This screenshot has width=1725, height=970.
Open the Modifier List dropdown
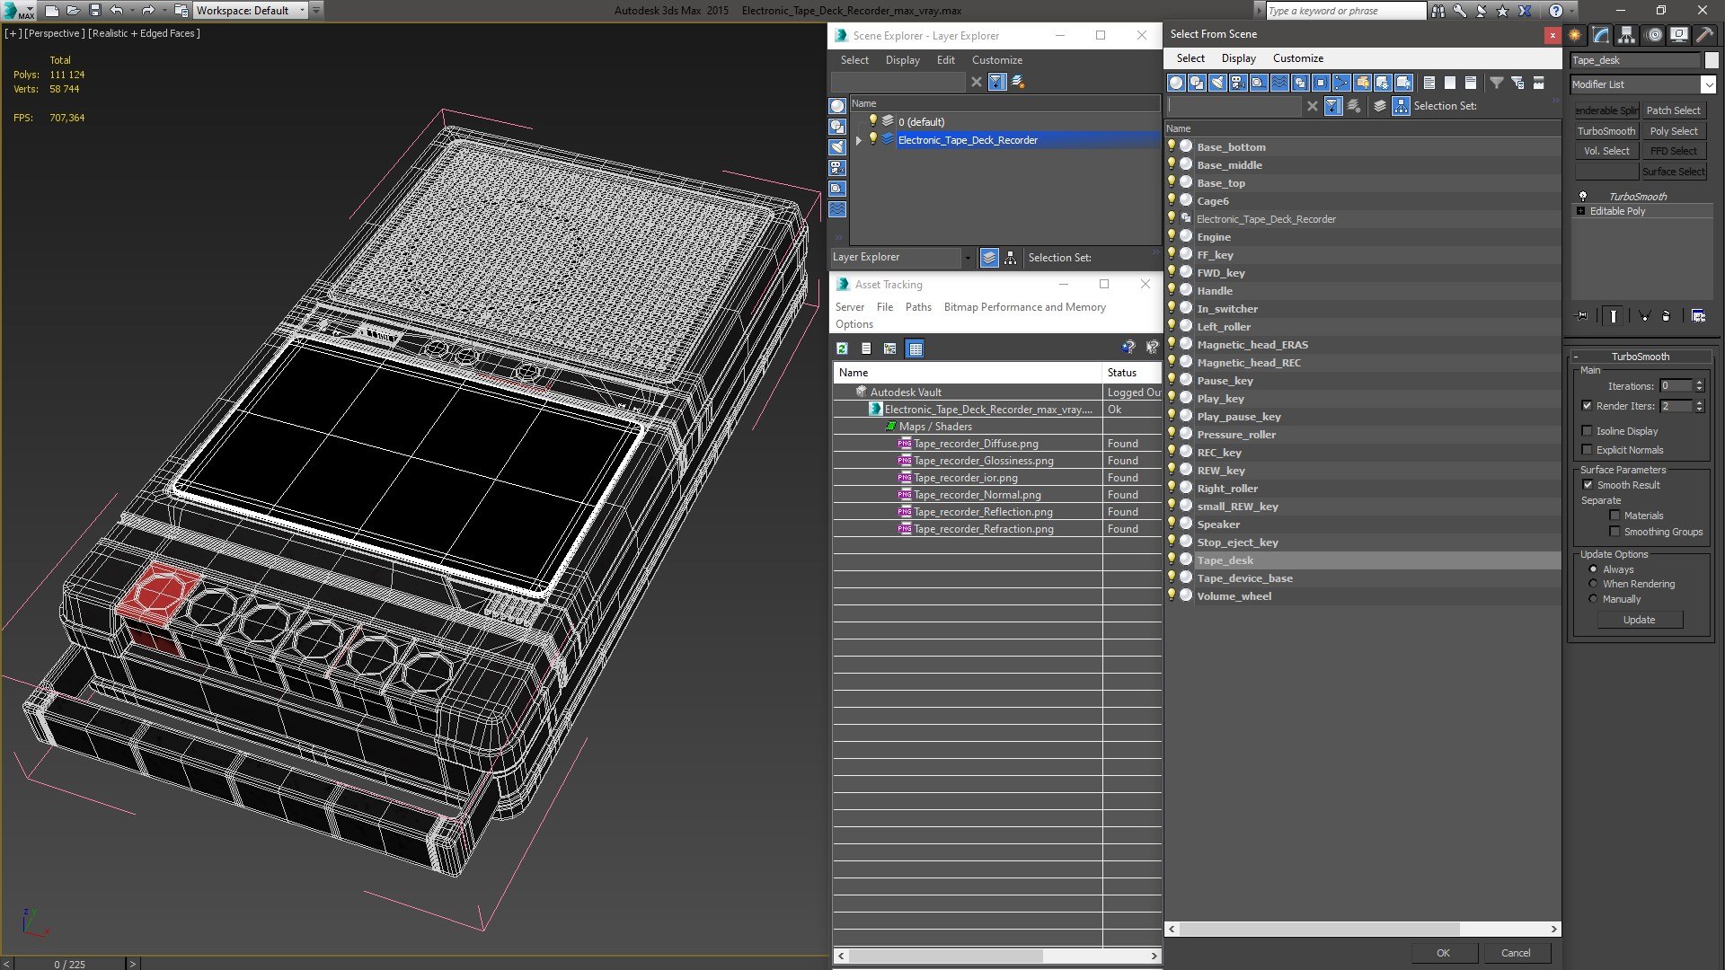[x=1708, y=84]
